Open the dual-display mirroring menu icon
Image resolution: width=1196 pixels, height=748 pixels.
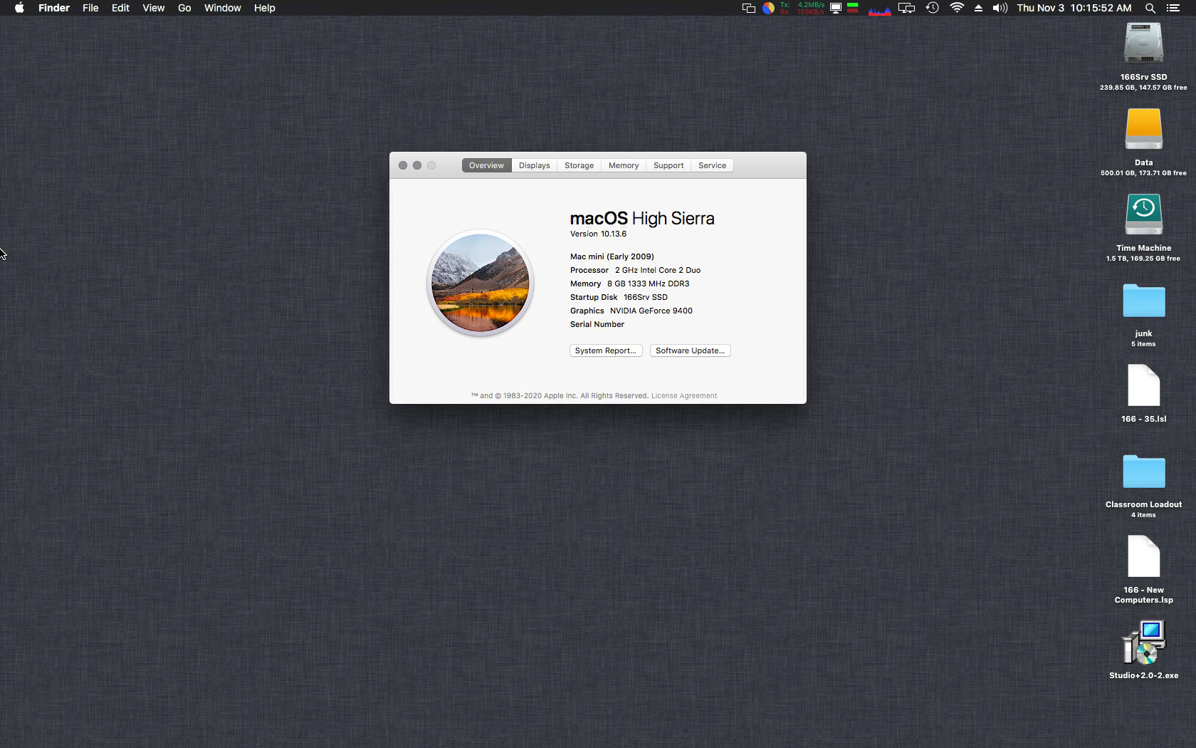[x=906, y=8]
